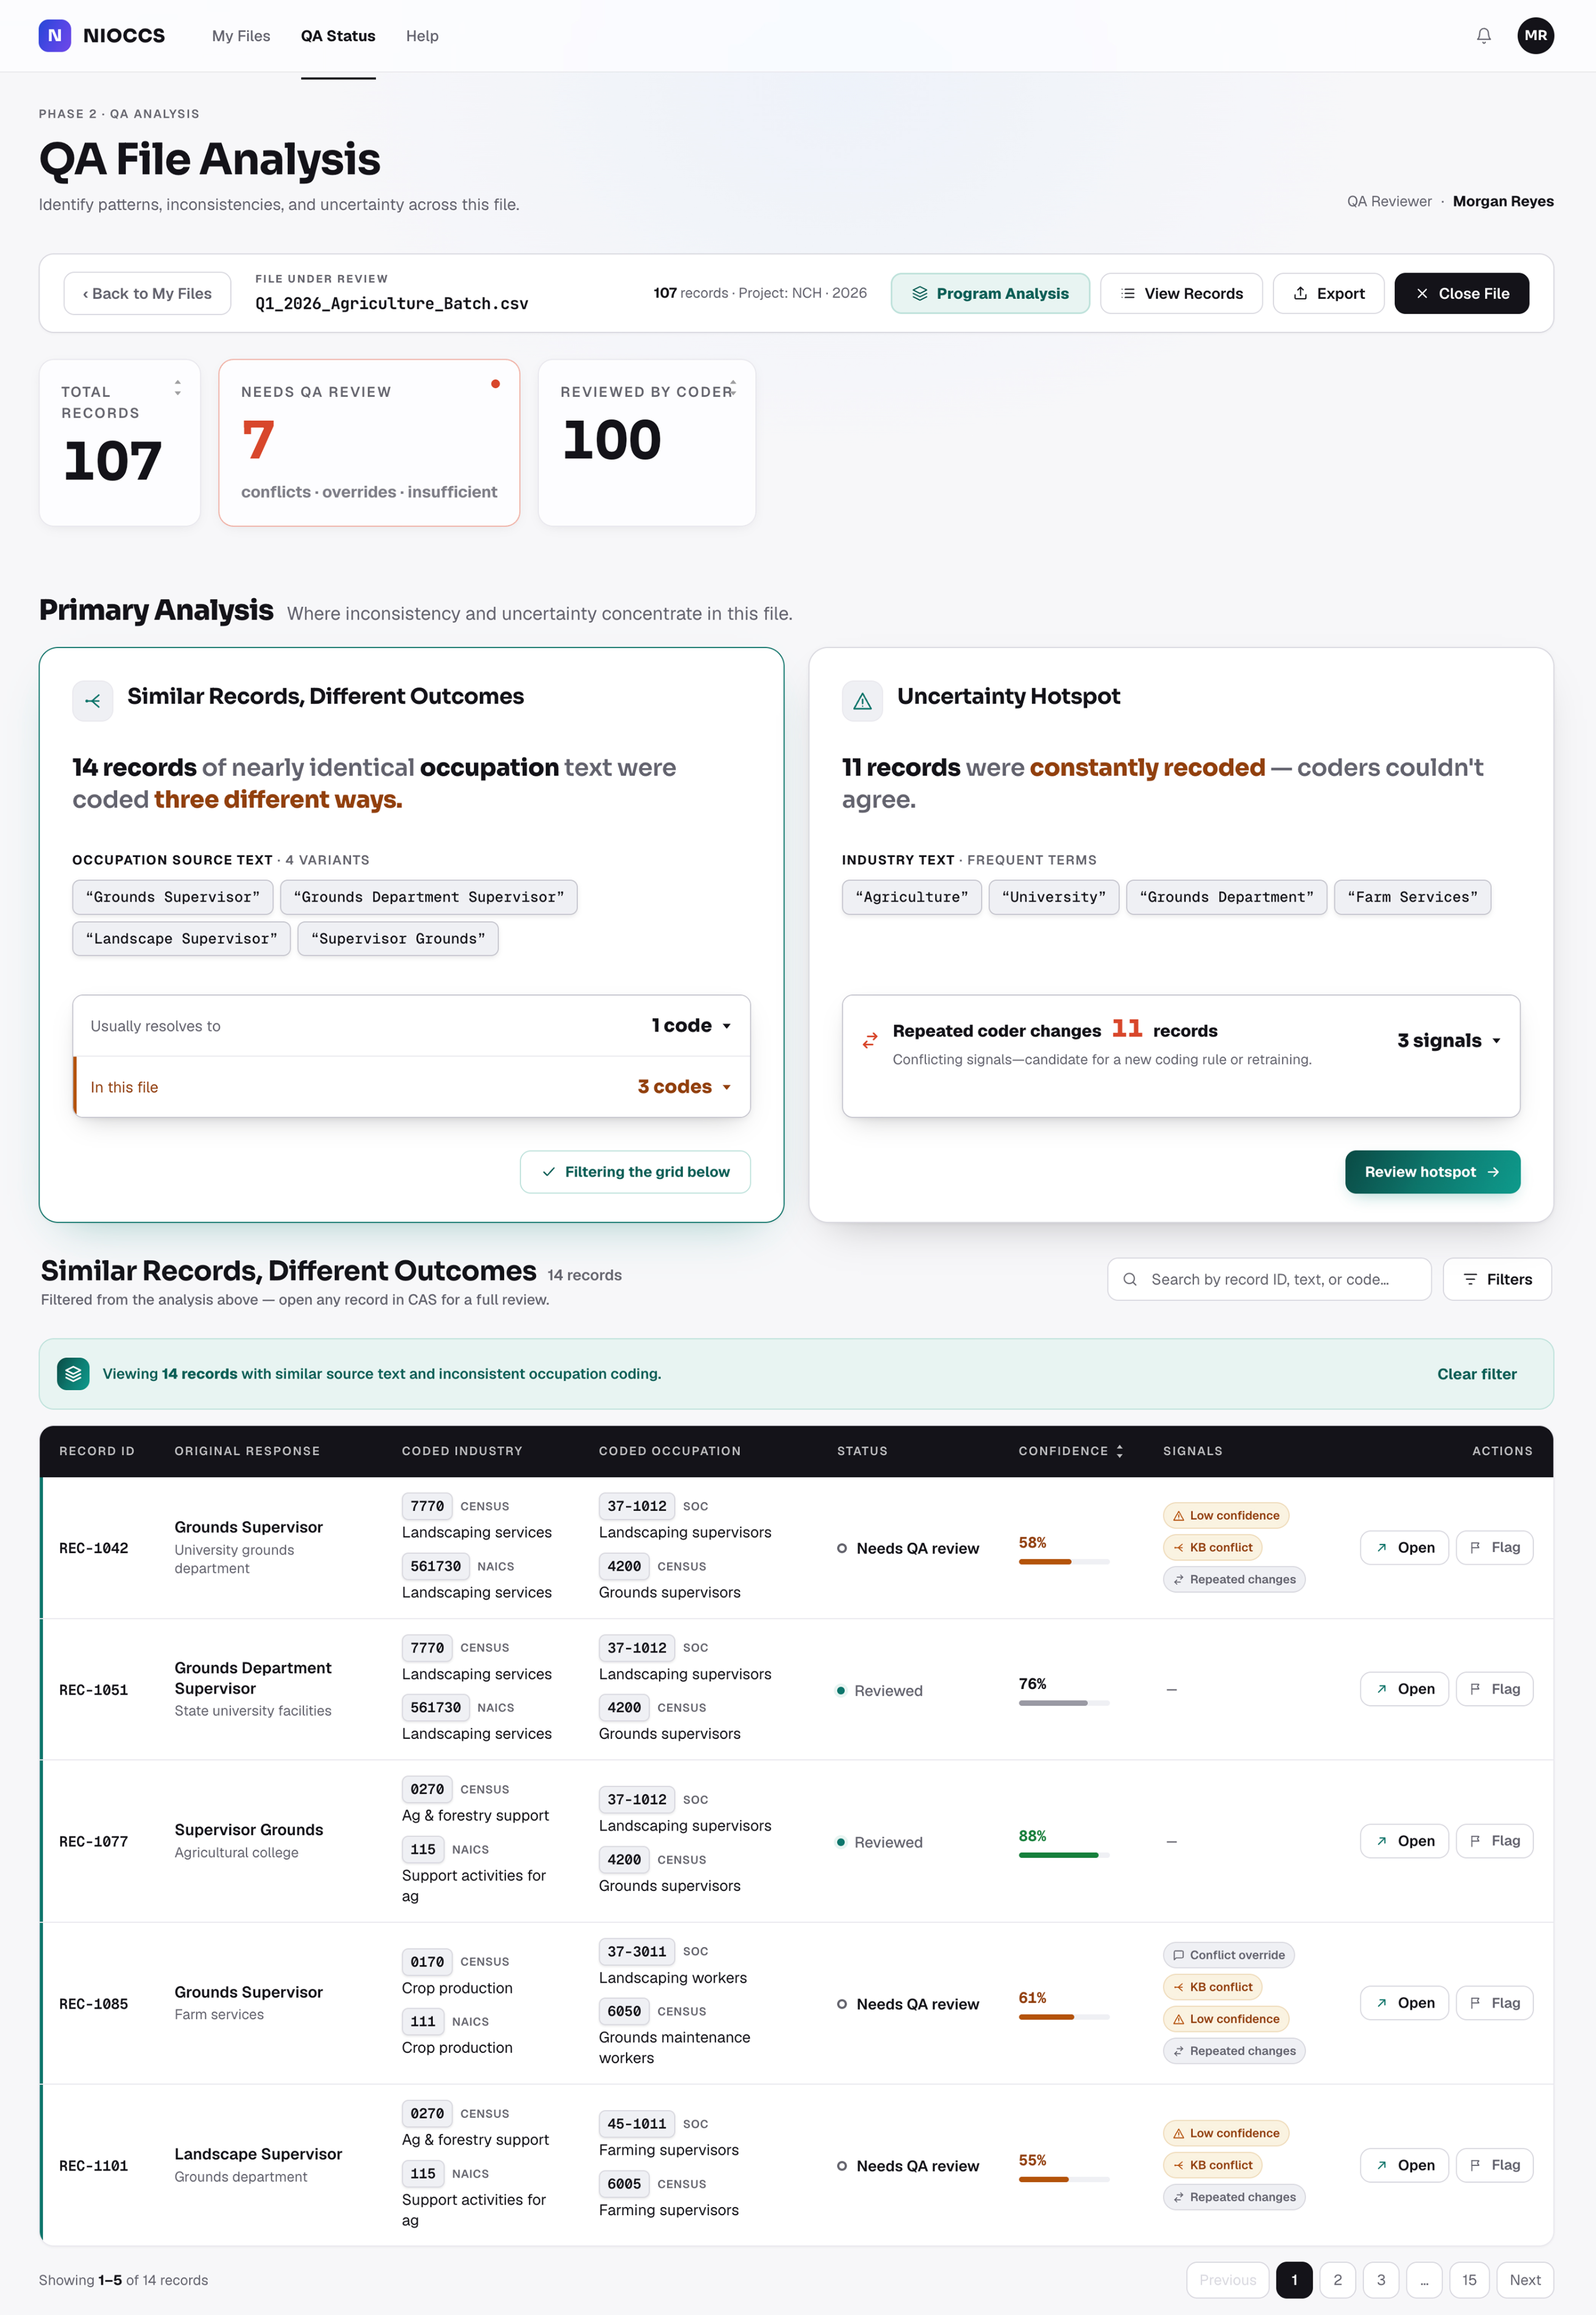Click the Repeated changes badge on REC-1042
This screenshot has height=2315, width=1596.
(x=1234, y=1579)
